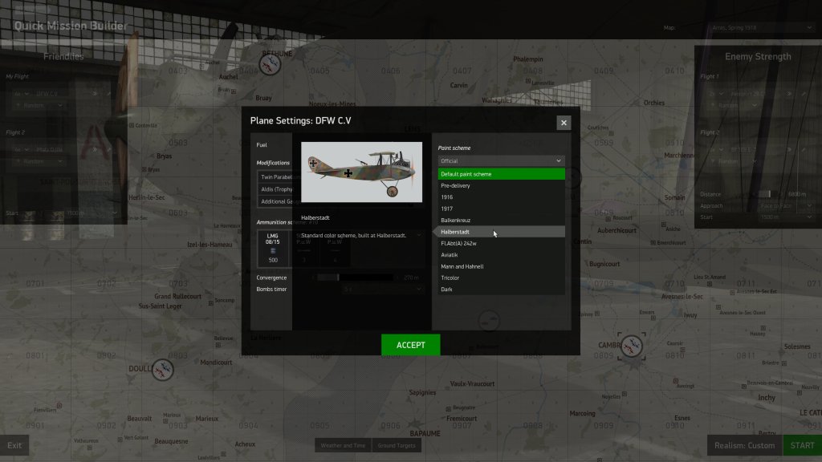Click the green ACCEPT button

tap(410, 345)
